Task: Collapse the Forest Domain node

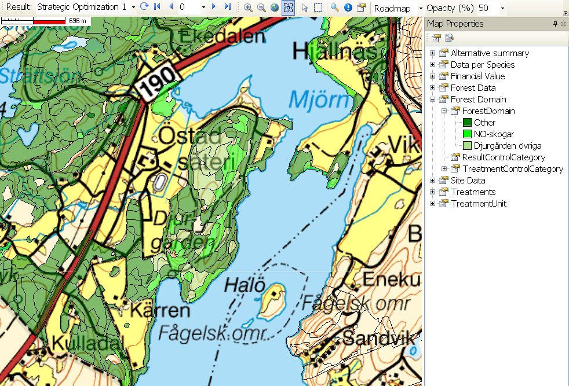Action: pyautogui.click(x=433, y=100)
